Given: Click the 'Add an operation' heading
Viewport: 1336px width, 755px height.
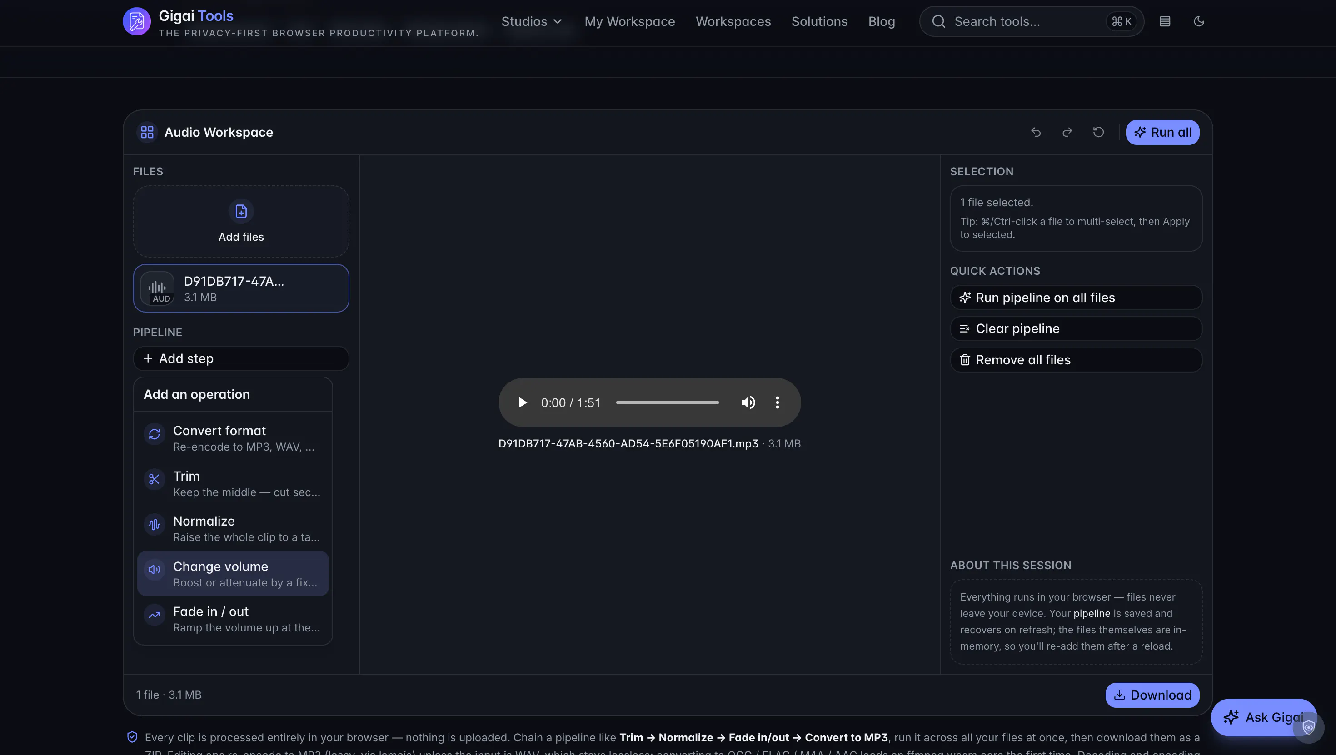Looking at the screenshot, I should (x=197, y=395).
